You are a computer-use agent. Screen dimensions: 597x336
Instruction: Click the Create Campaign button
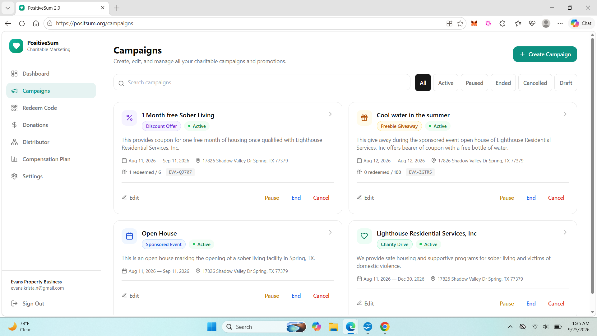tap(545, 54)
